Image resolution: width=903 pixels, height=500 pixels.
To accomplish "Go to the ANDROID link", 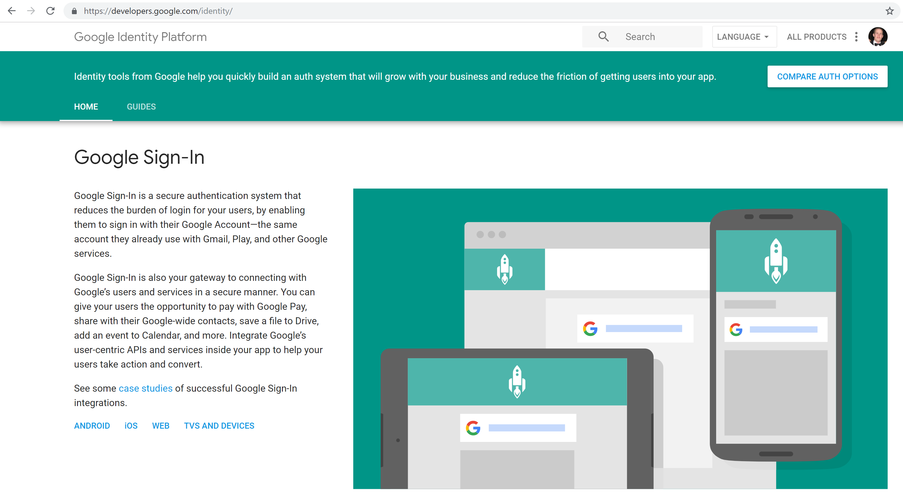I will [x=92, y=426].
